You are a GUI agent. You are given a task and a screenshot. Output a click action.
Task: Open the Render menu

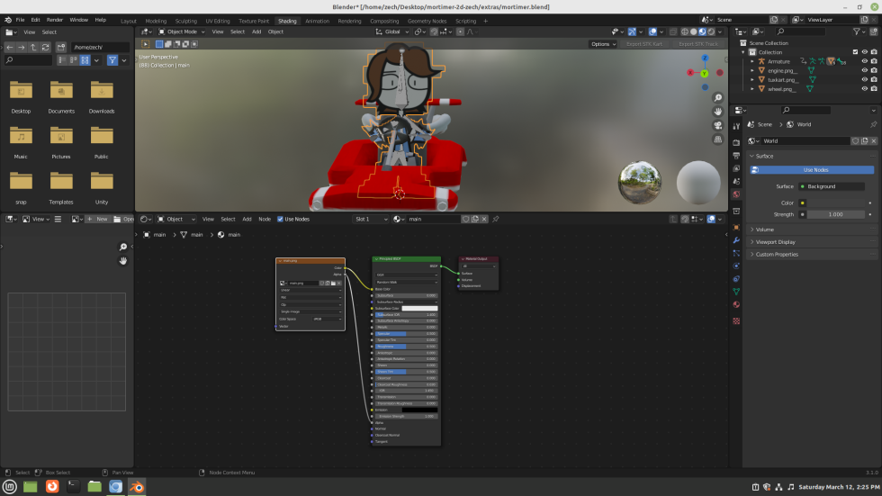coord(55,19)
